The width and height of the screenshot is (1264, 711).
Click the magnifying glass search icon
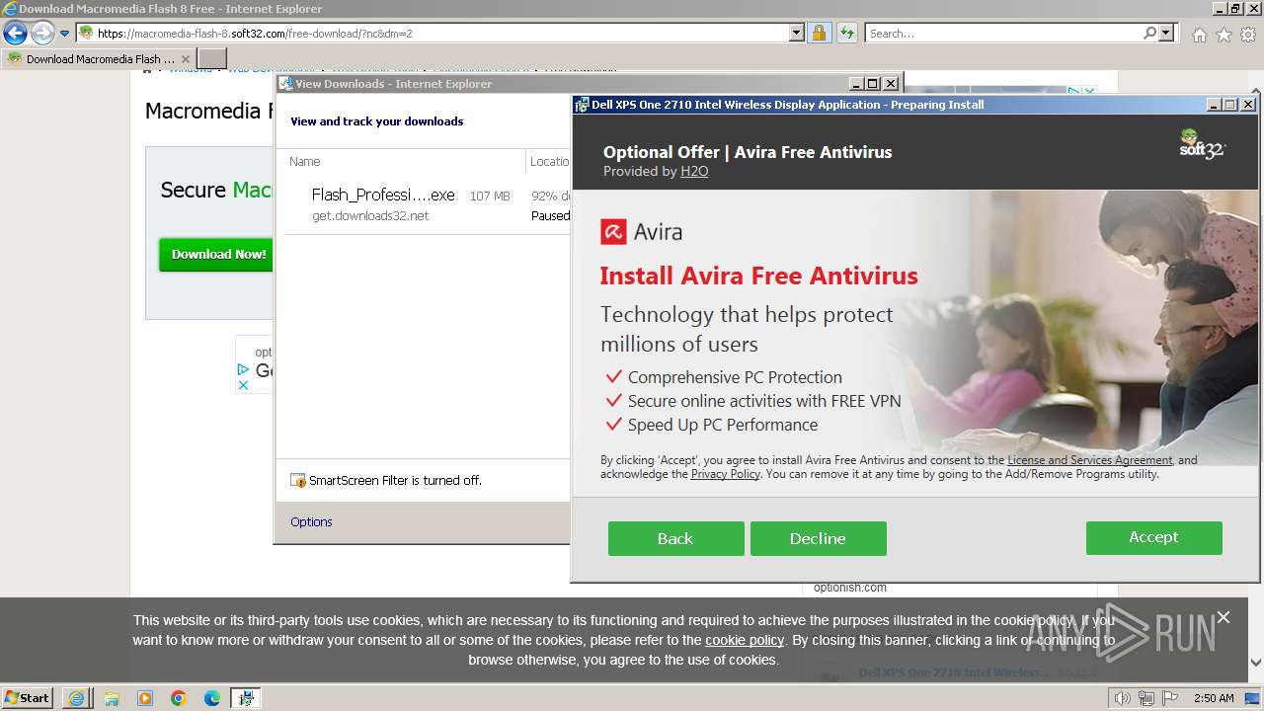pos(1149,33)
